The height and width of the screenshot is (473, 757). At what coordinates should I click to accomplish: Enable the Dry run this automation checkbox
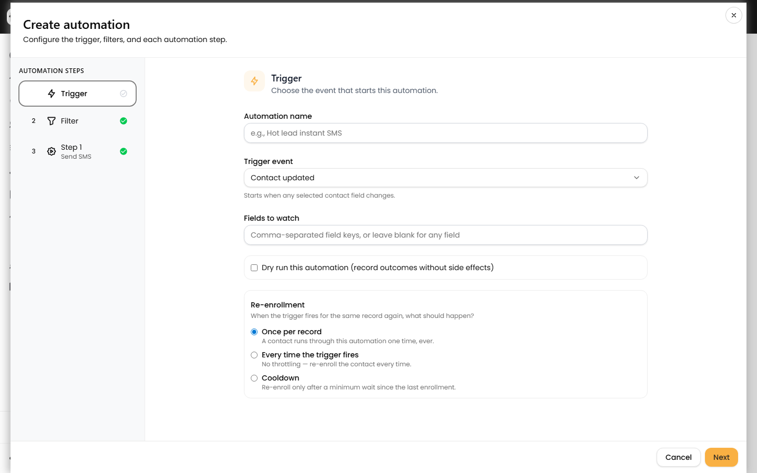[254, 268]
